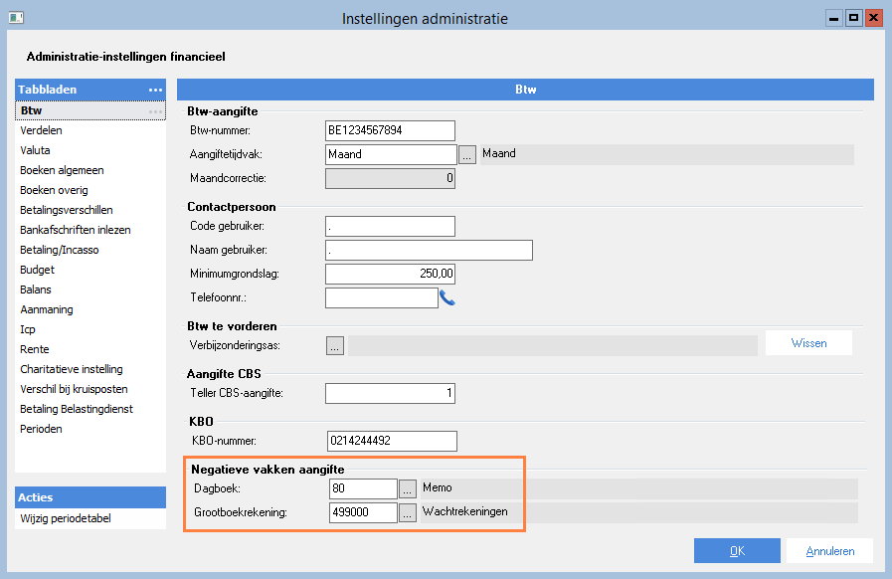Focus the Aangiftetijdvak field

(392, 154)
